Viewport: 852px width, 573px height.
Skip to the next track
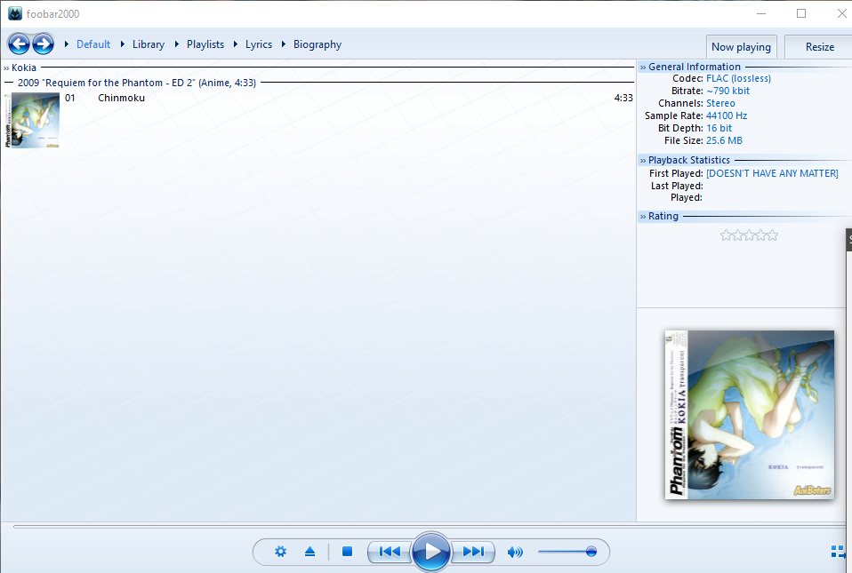473,552
